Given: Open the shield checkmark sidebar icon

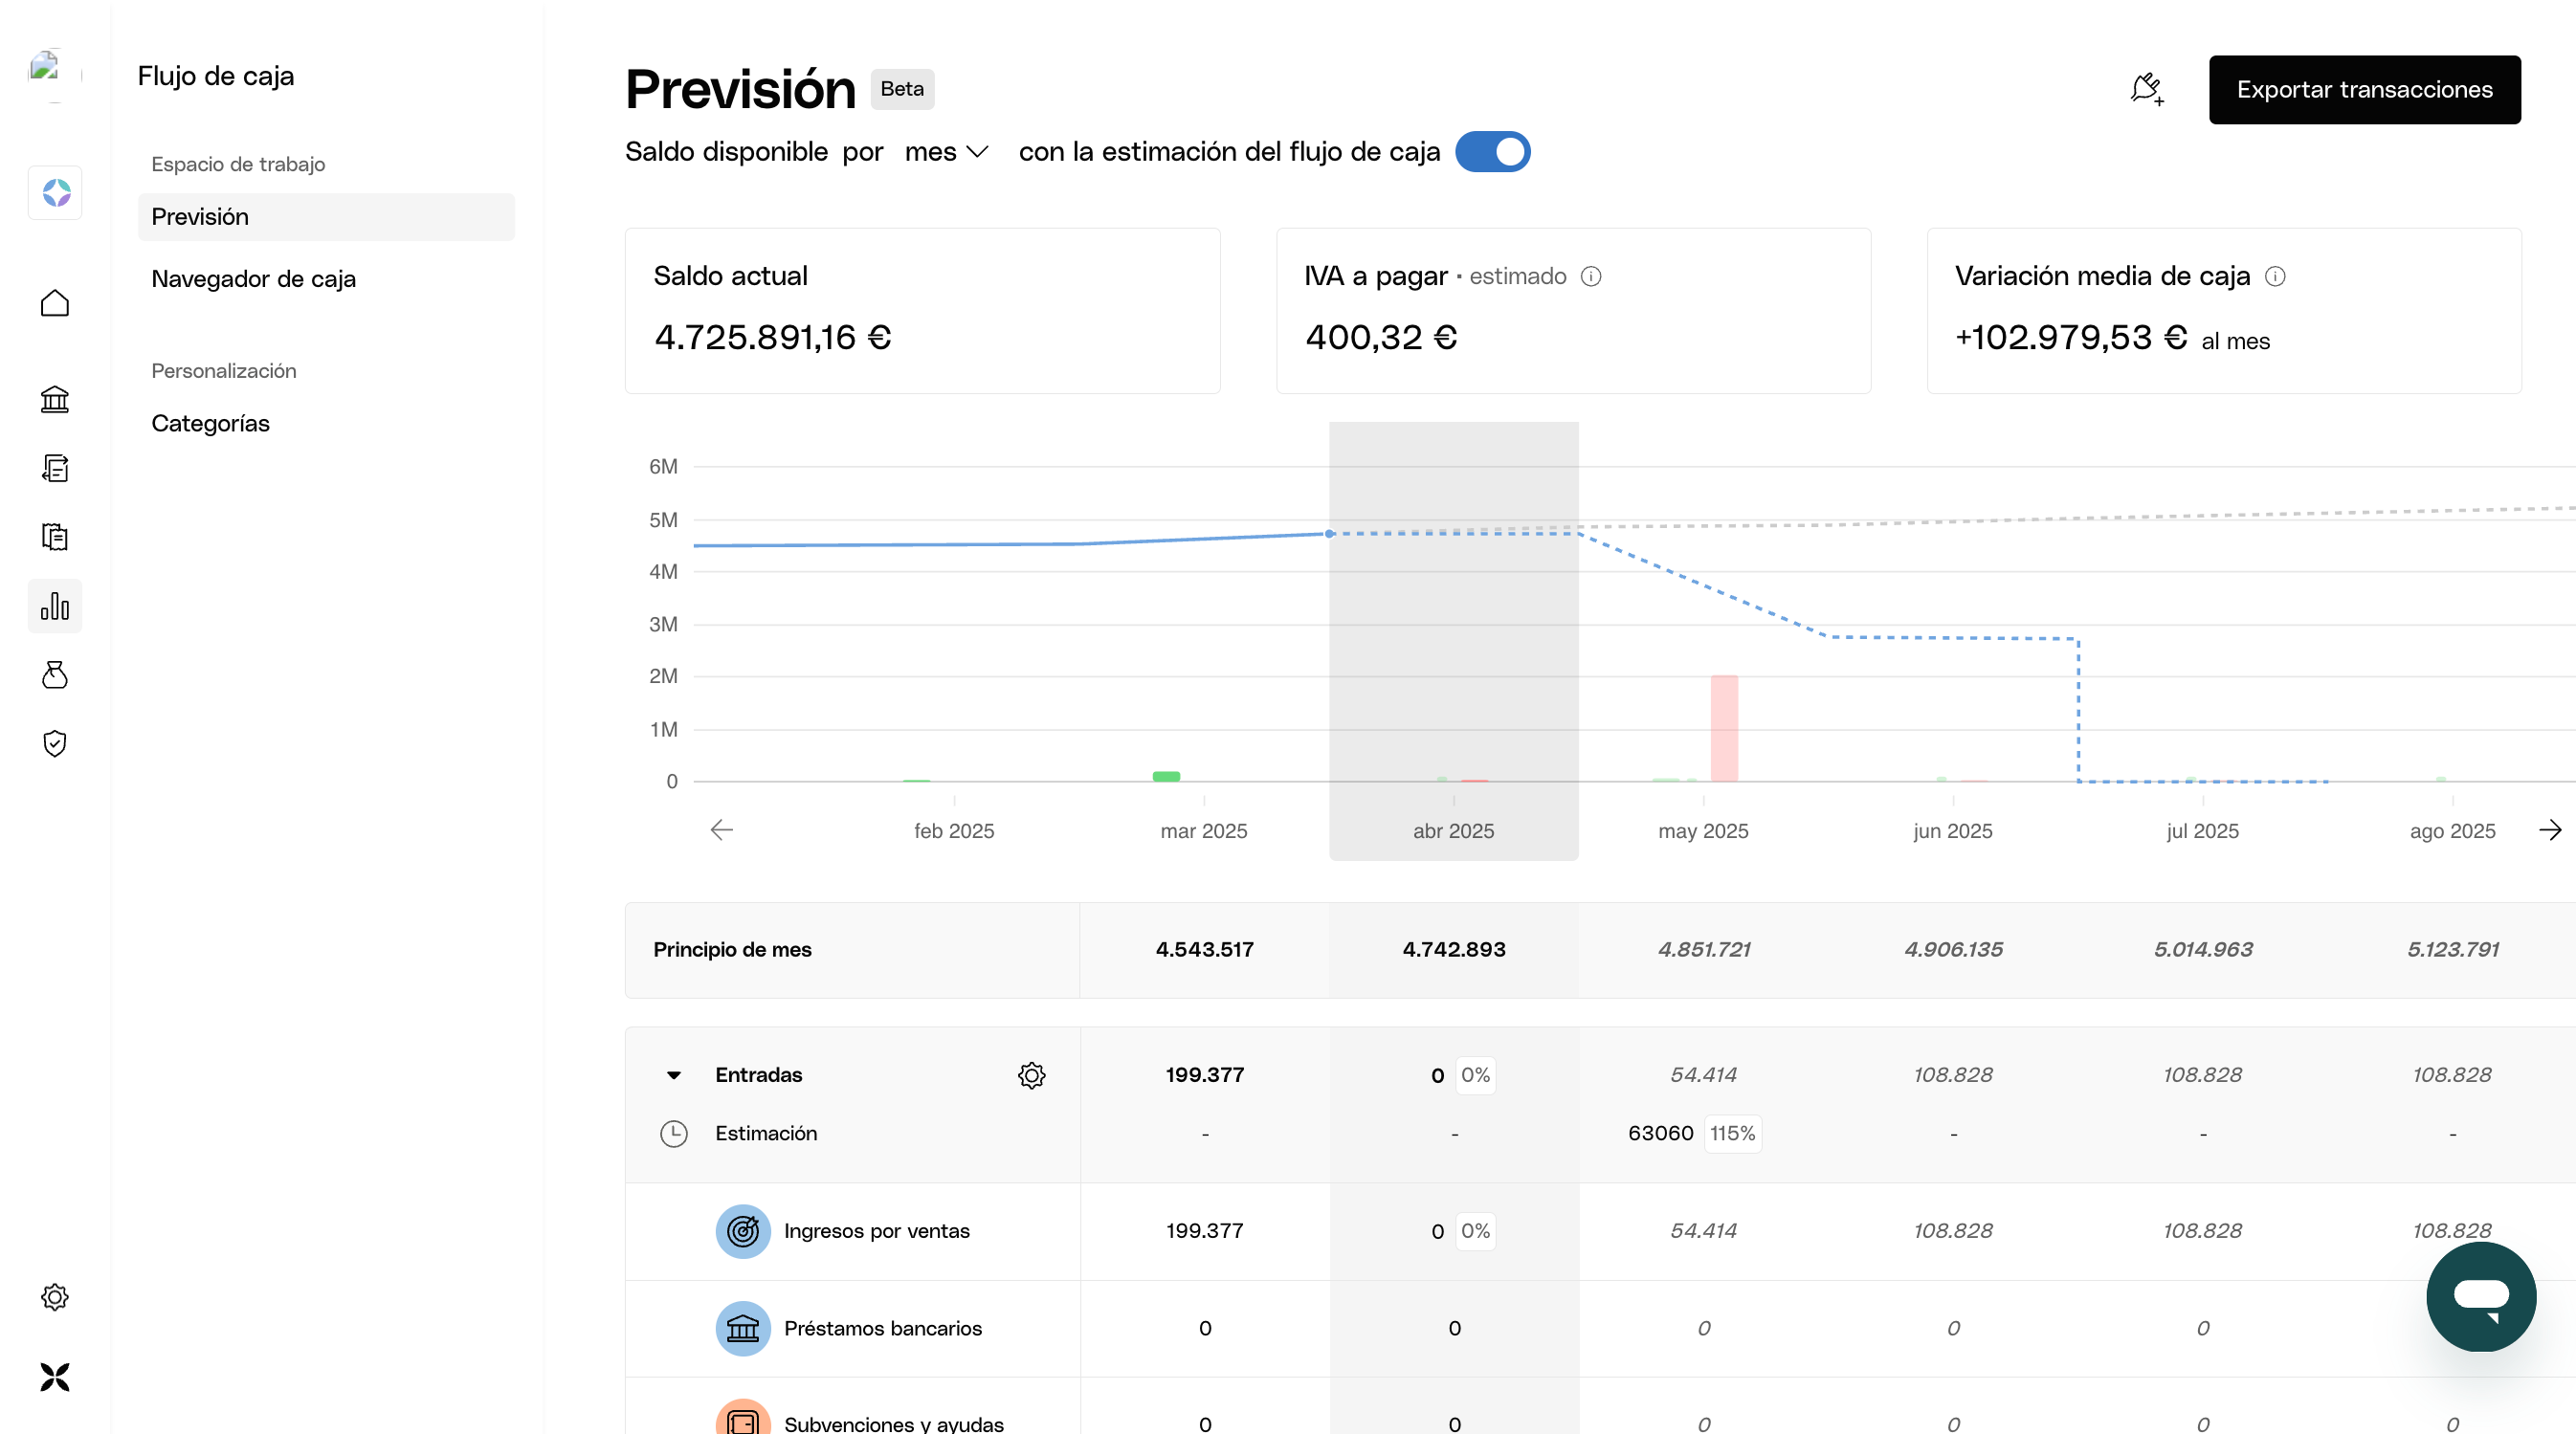Looking at the screenshot, I should pyautogui.click(x=55, y=743).
